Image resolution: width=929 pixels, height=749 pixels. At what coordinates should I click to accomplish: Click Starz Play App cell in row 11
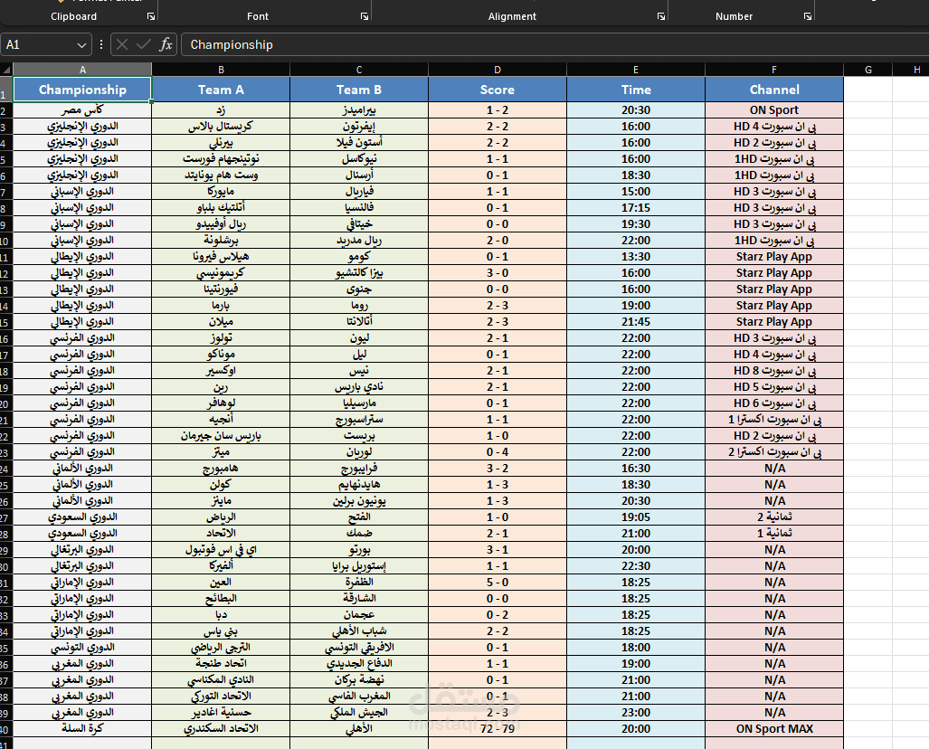[x=774, y=257]
